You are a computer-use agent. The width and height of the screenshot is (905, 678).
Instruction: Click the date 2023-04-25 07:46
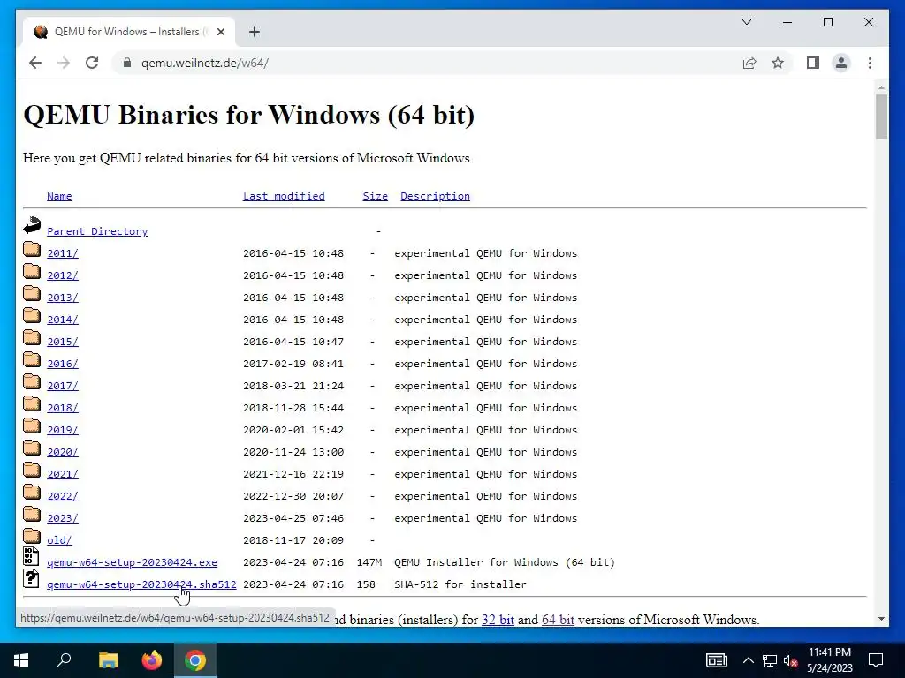click(293, 518)
